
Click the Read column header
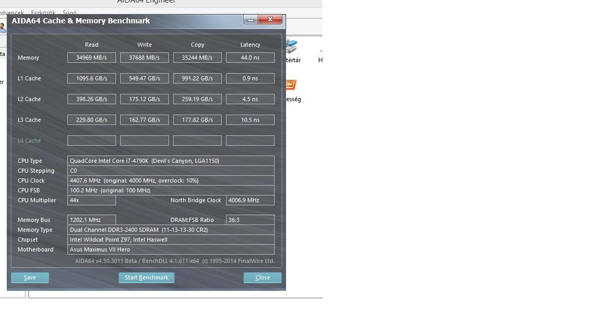pyautogui.click(x=91, y=45)
